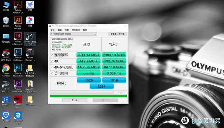Minimize the AS SSD Benchmark window
Viewport: 224px width, 128px height.
pos(110,26)
